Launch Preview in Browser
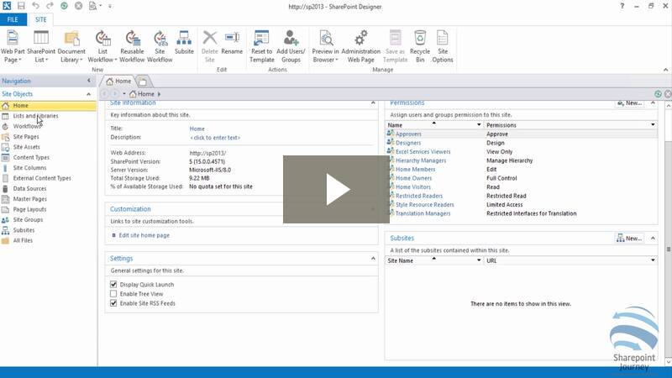This screenshot has width=672, height=378. 325,46
